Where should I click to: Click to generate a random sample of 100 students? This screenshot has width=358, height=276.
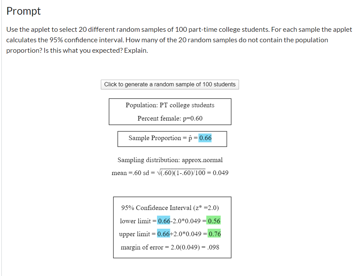(170, 84)
